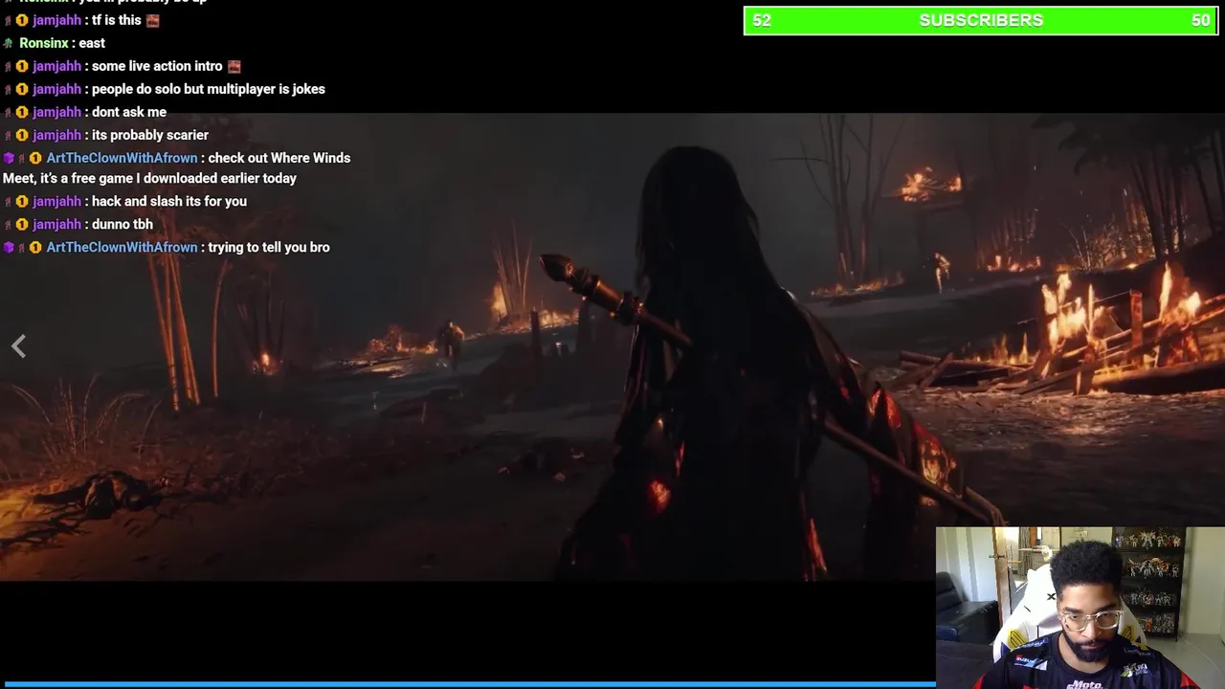The height and width of the screenshot is (689, 1225).
Task: Click the emoji after 'tf is this'
Action: pos(152,20)
